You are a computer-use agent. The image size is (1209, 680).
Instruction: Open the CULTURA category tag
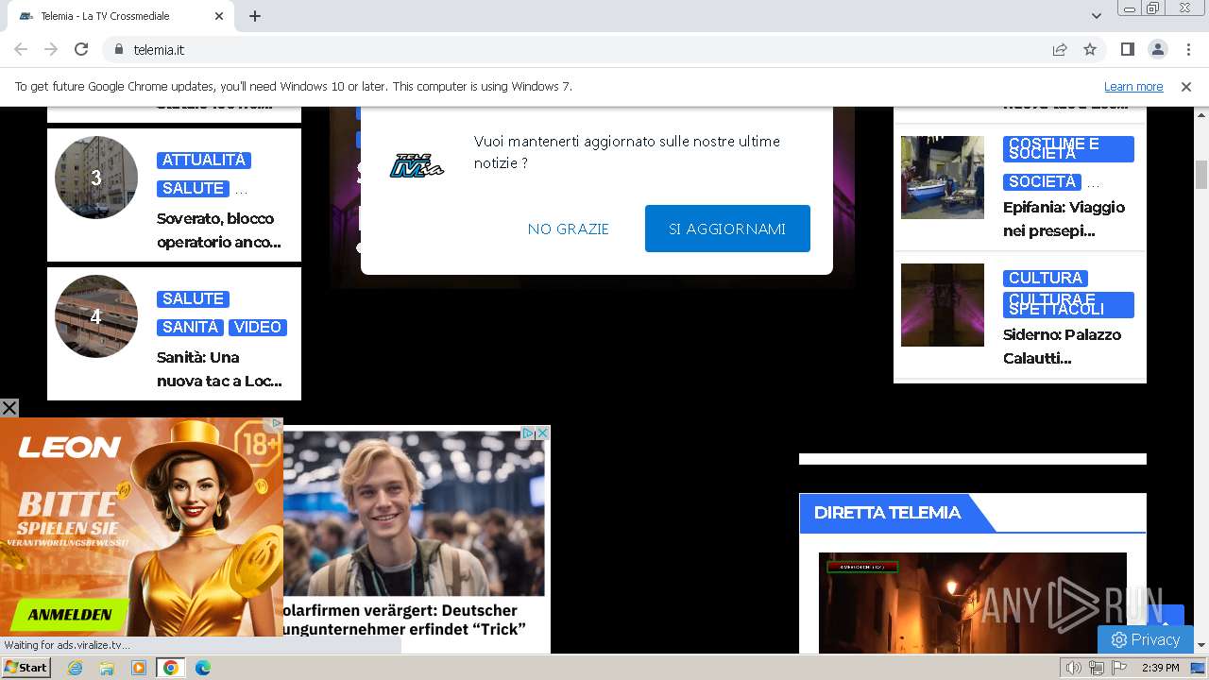pyautogui.click(x=1046, y=278)
